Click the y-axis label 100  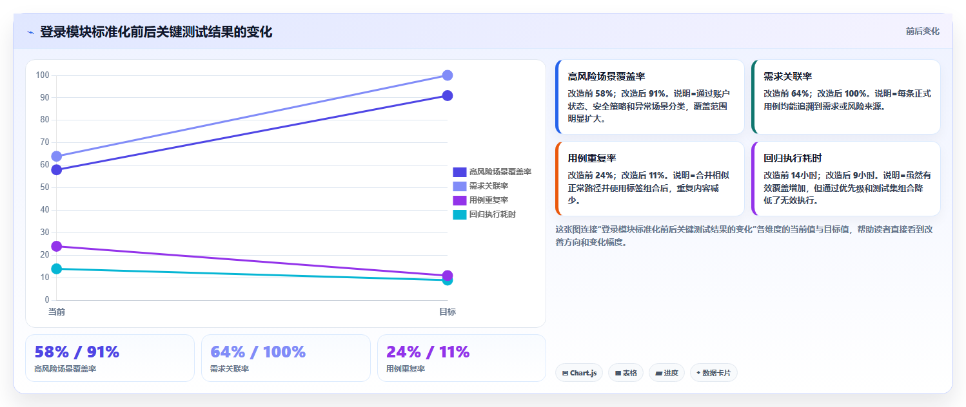tap(43, 75)
